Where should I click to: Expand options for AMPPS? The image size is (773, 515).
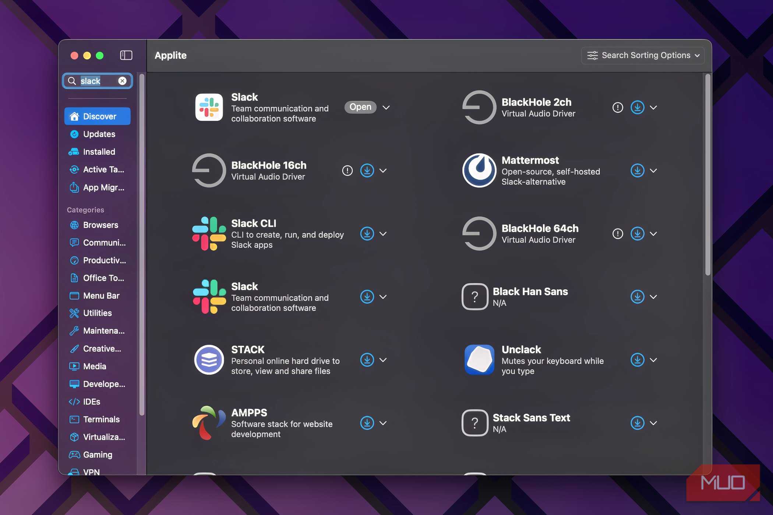383,423
